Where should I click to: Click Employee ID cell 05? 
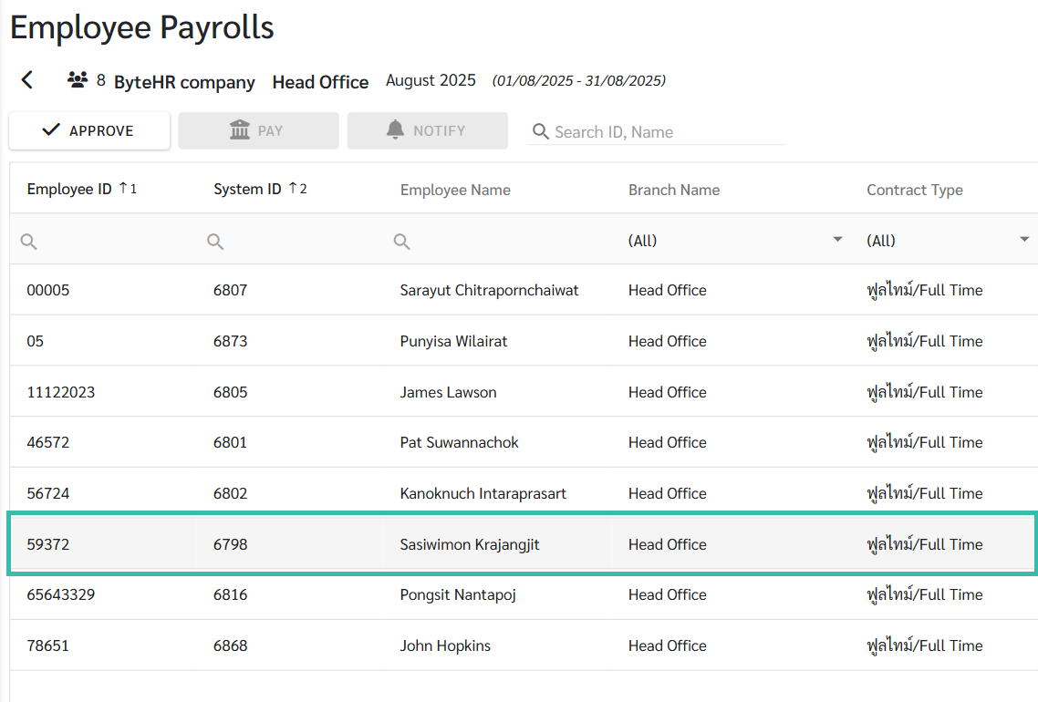click(x=35, y=341)
